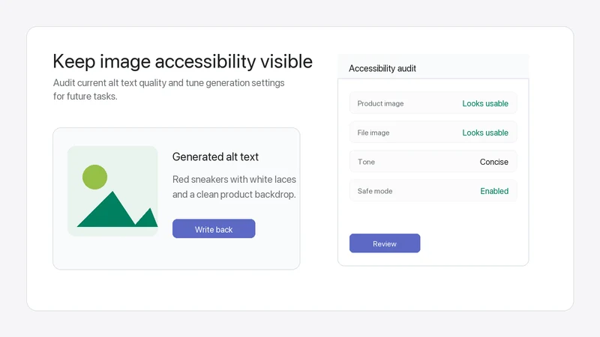Click the Accessibility audit panel header

[x=433, y=67]
